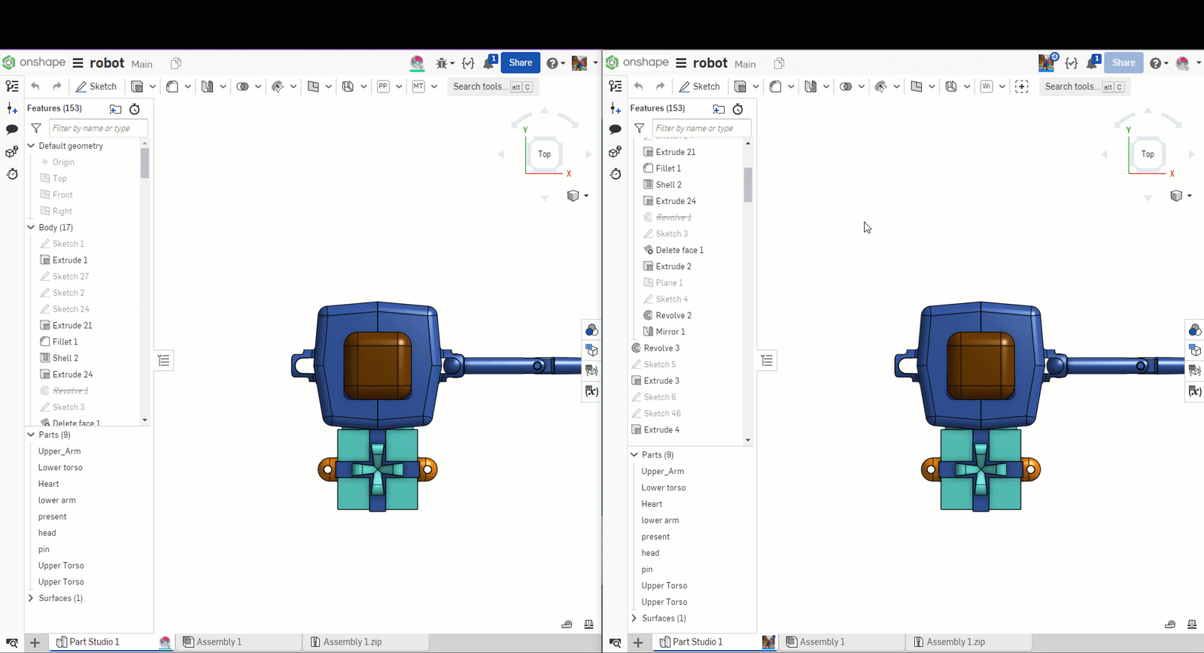Viewport: 1204px width, 653px height.
Task: Click the Boolean tool in the right window
Action: pyautogui.click(x=846, y=87)
